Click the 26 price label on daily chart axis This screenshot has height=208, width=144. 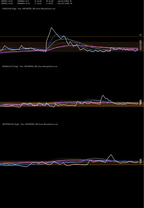pos(140,35)
